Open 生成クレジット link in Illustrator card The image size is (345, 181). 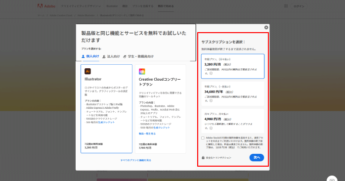pos(106,122)
